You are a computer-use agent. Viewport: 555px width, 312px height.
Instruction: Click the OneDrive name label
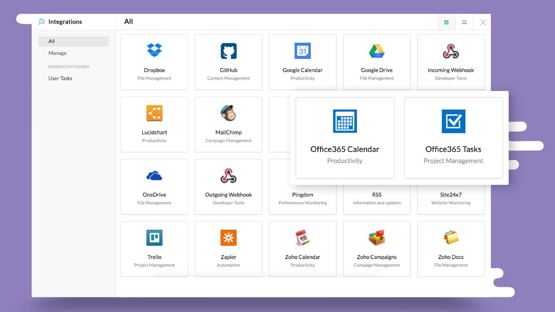[x=154, y=195]
